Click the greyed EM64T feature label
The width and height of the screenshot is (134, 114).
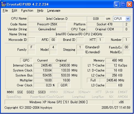(x=123, y=92)
